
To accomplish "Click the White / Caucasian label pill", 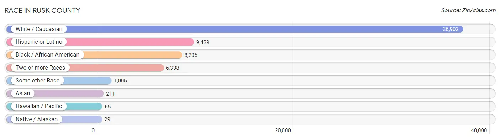I will coord(39,29).
